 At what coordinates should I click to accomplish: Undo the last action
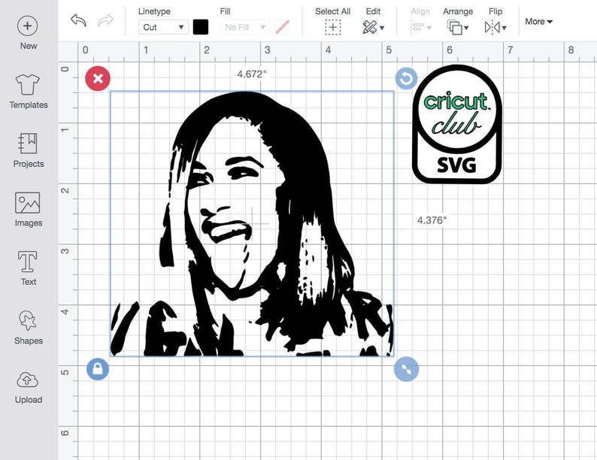click(x=78, y=20)
